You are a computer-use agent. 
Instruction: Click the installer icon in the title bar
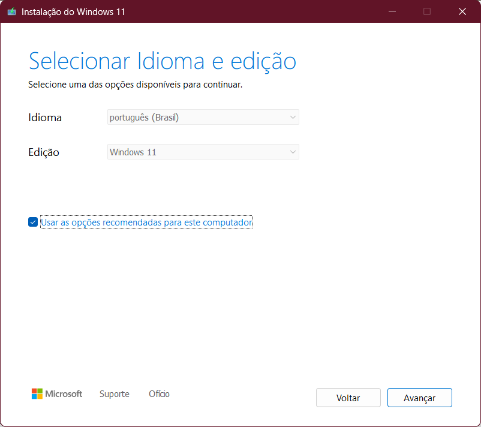[11, 11]
